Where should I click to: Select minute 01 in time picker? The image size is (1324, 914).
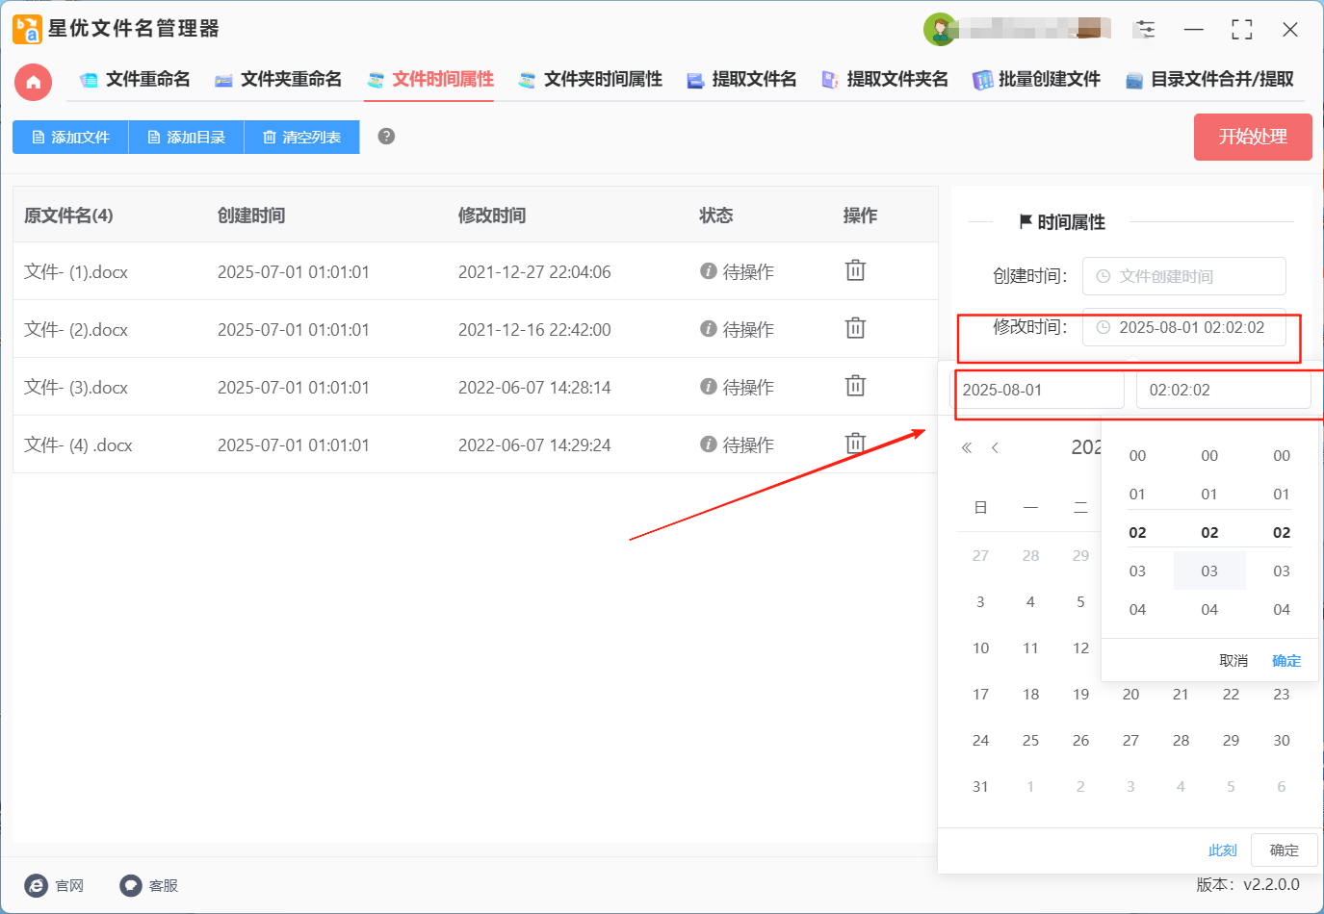(x=1209, y=495)
